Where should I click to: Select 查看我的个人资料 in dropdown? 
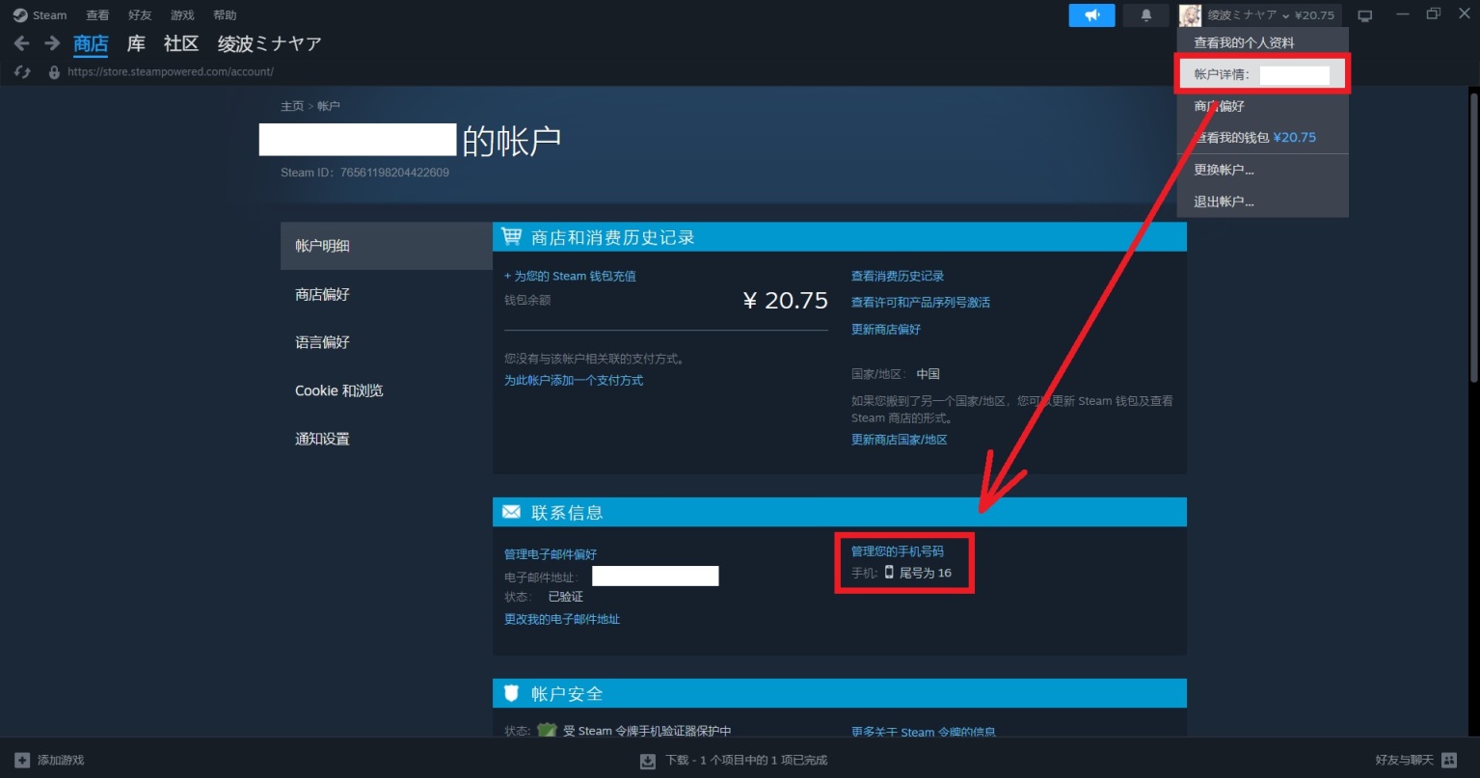1262,43
